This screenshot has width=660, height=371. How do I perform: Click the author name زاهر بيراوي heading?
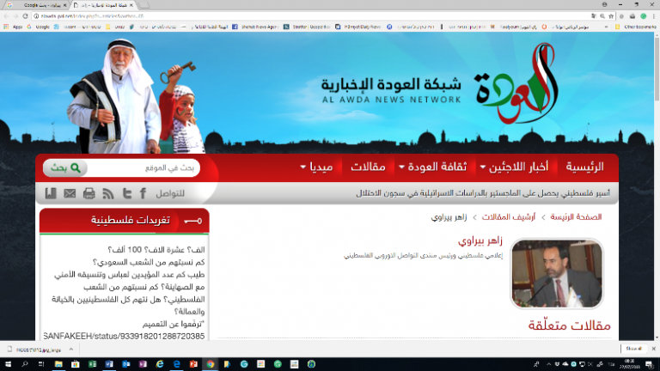[x=480, y=240]
